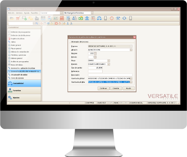Expand the Cuenta de utilidad dropdown arrow
187x157 pixels.
click(131, 78)
